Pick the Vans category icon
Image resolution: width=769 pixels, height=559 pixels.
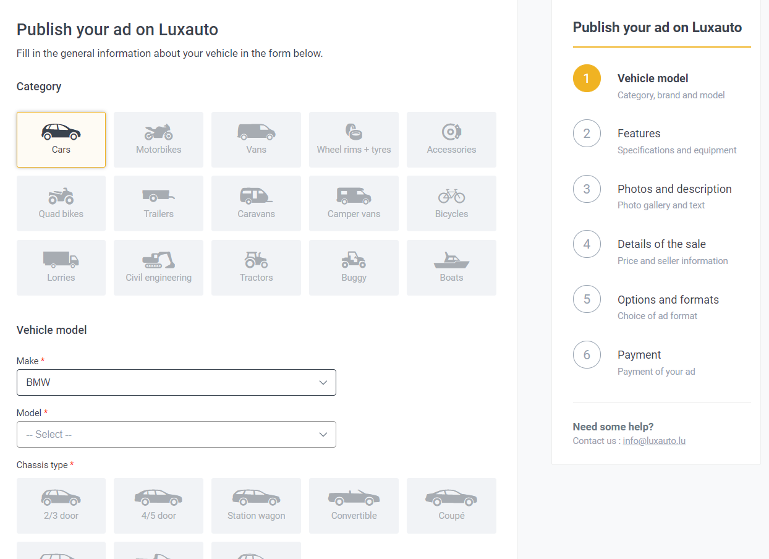click(256, 140)
